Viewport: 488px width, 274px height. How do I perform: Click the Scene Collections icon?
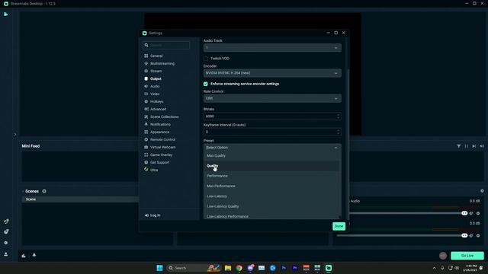(146, 116)
